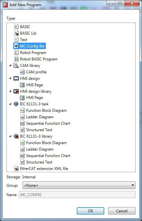Image resolution: width=142 pixels, height=221 pixels.
Task: Choose Sequential Function Chart under IEC 61131-3 library
Action: click(x=48, y=156)
